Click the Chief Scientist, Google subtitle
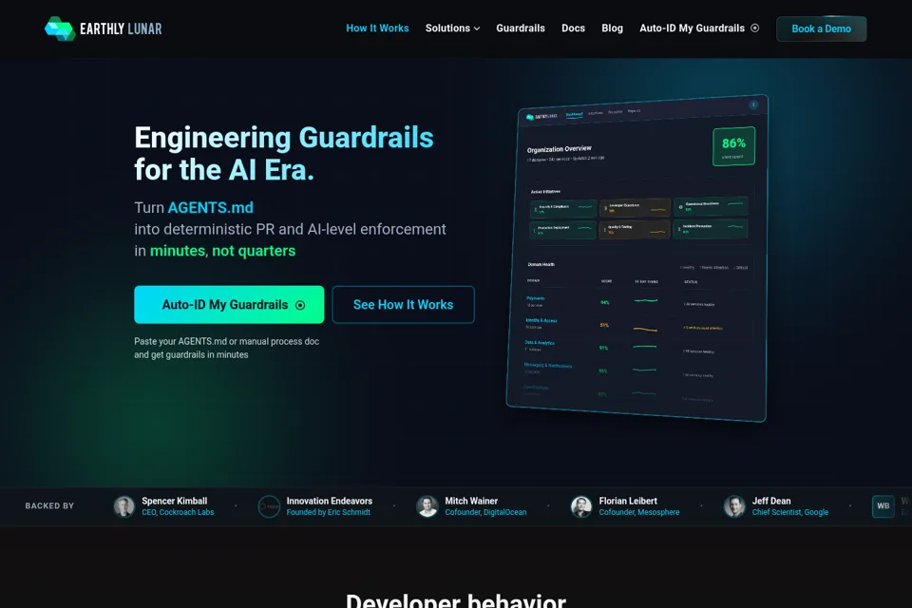The width and height of the screenshot is (912, 608). click(x=789, y=512)
